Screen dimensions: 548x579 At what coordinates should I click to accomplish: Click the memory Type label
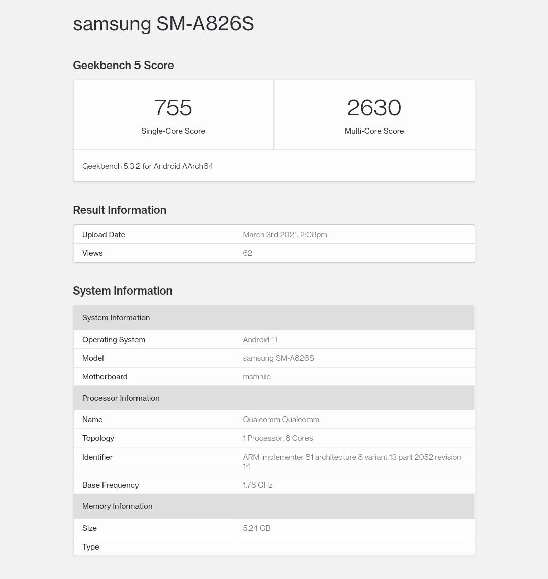pyautogui.click(x=90, y=547)
